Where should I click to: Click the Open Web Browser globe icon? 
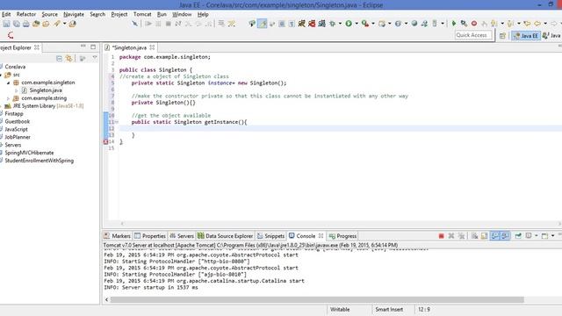[414, 24]
